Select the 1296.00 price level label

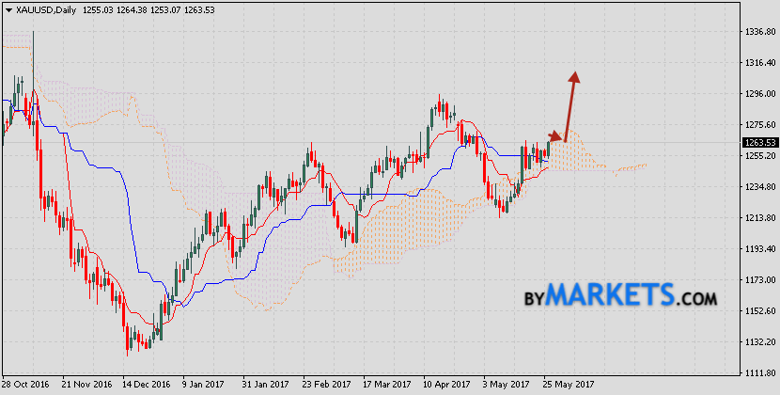757,94
